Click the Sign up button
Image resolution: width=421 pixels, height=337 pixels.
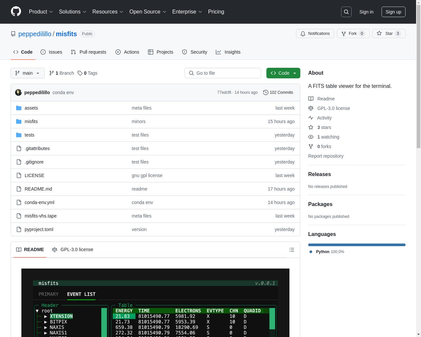point(393,12)
